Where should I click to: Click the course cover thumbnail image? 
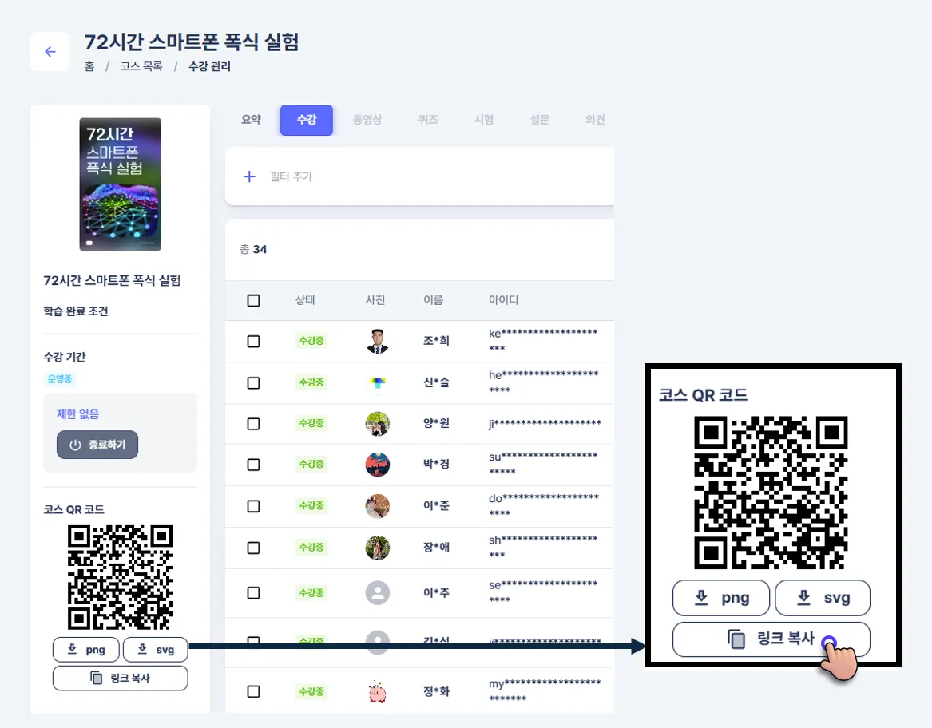point(120,184)
